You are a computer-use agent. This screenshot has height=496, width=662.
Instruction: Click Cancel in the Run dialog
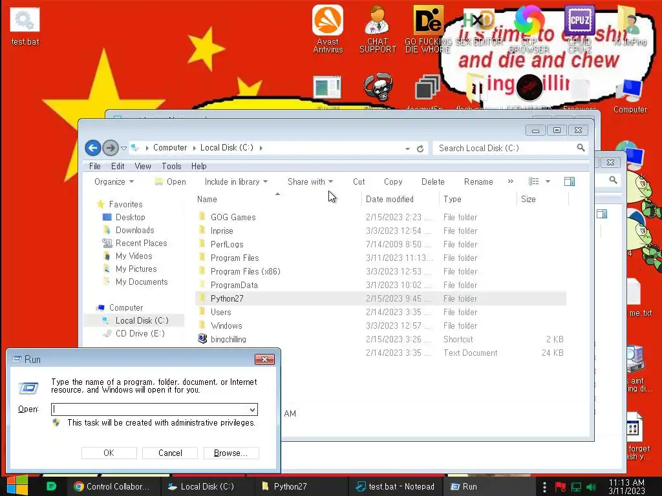click(x=170, y=453)
